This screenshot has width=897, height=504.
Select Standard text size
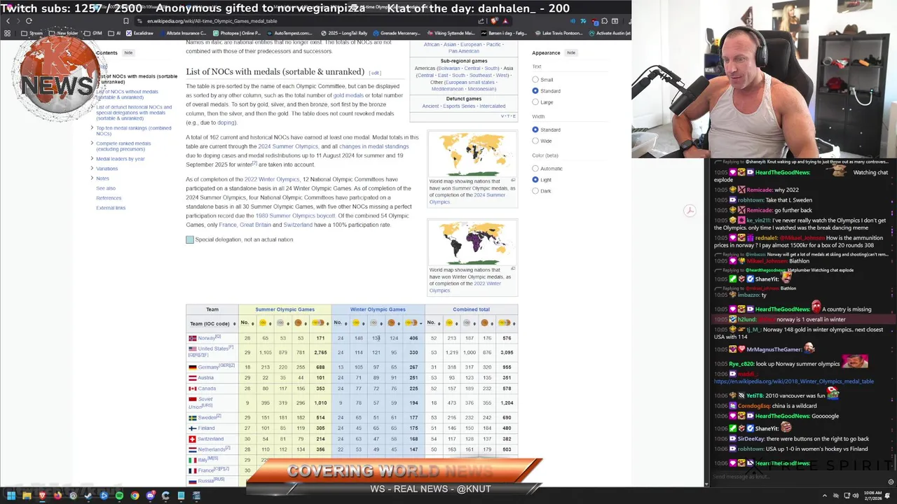535,91
